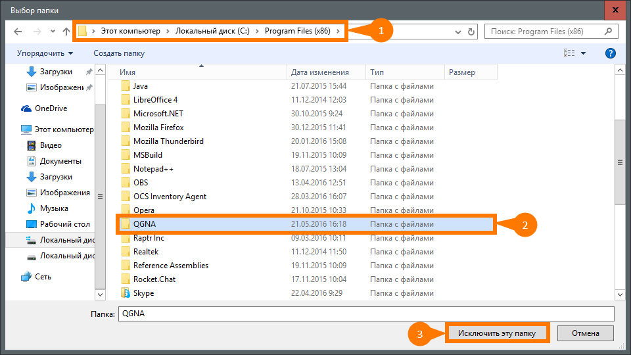Refresh the folder list in address bar
Viewport: 631px width, 355px height.
(471, 32)
